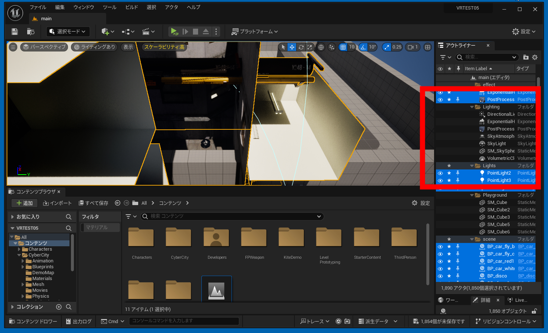Viewport: 548px width, 333px height.
Task: Expand the Characters folder in content tree
Action: [x=19, y=249]
